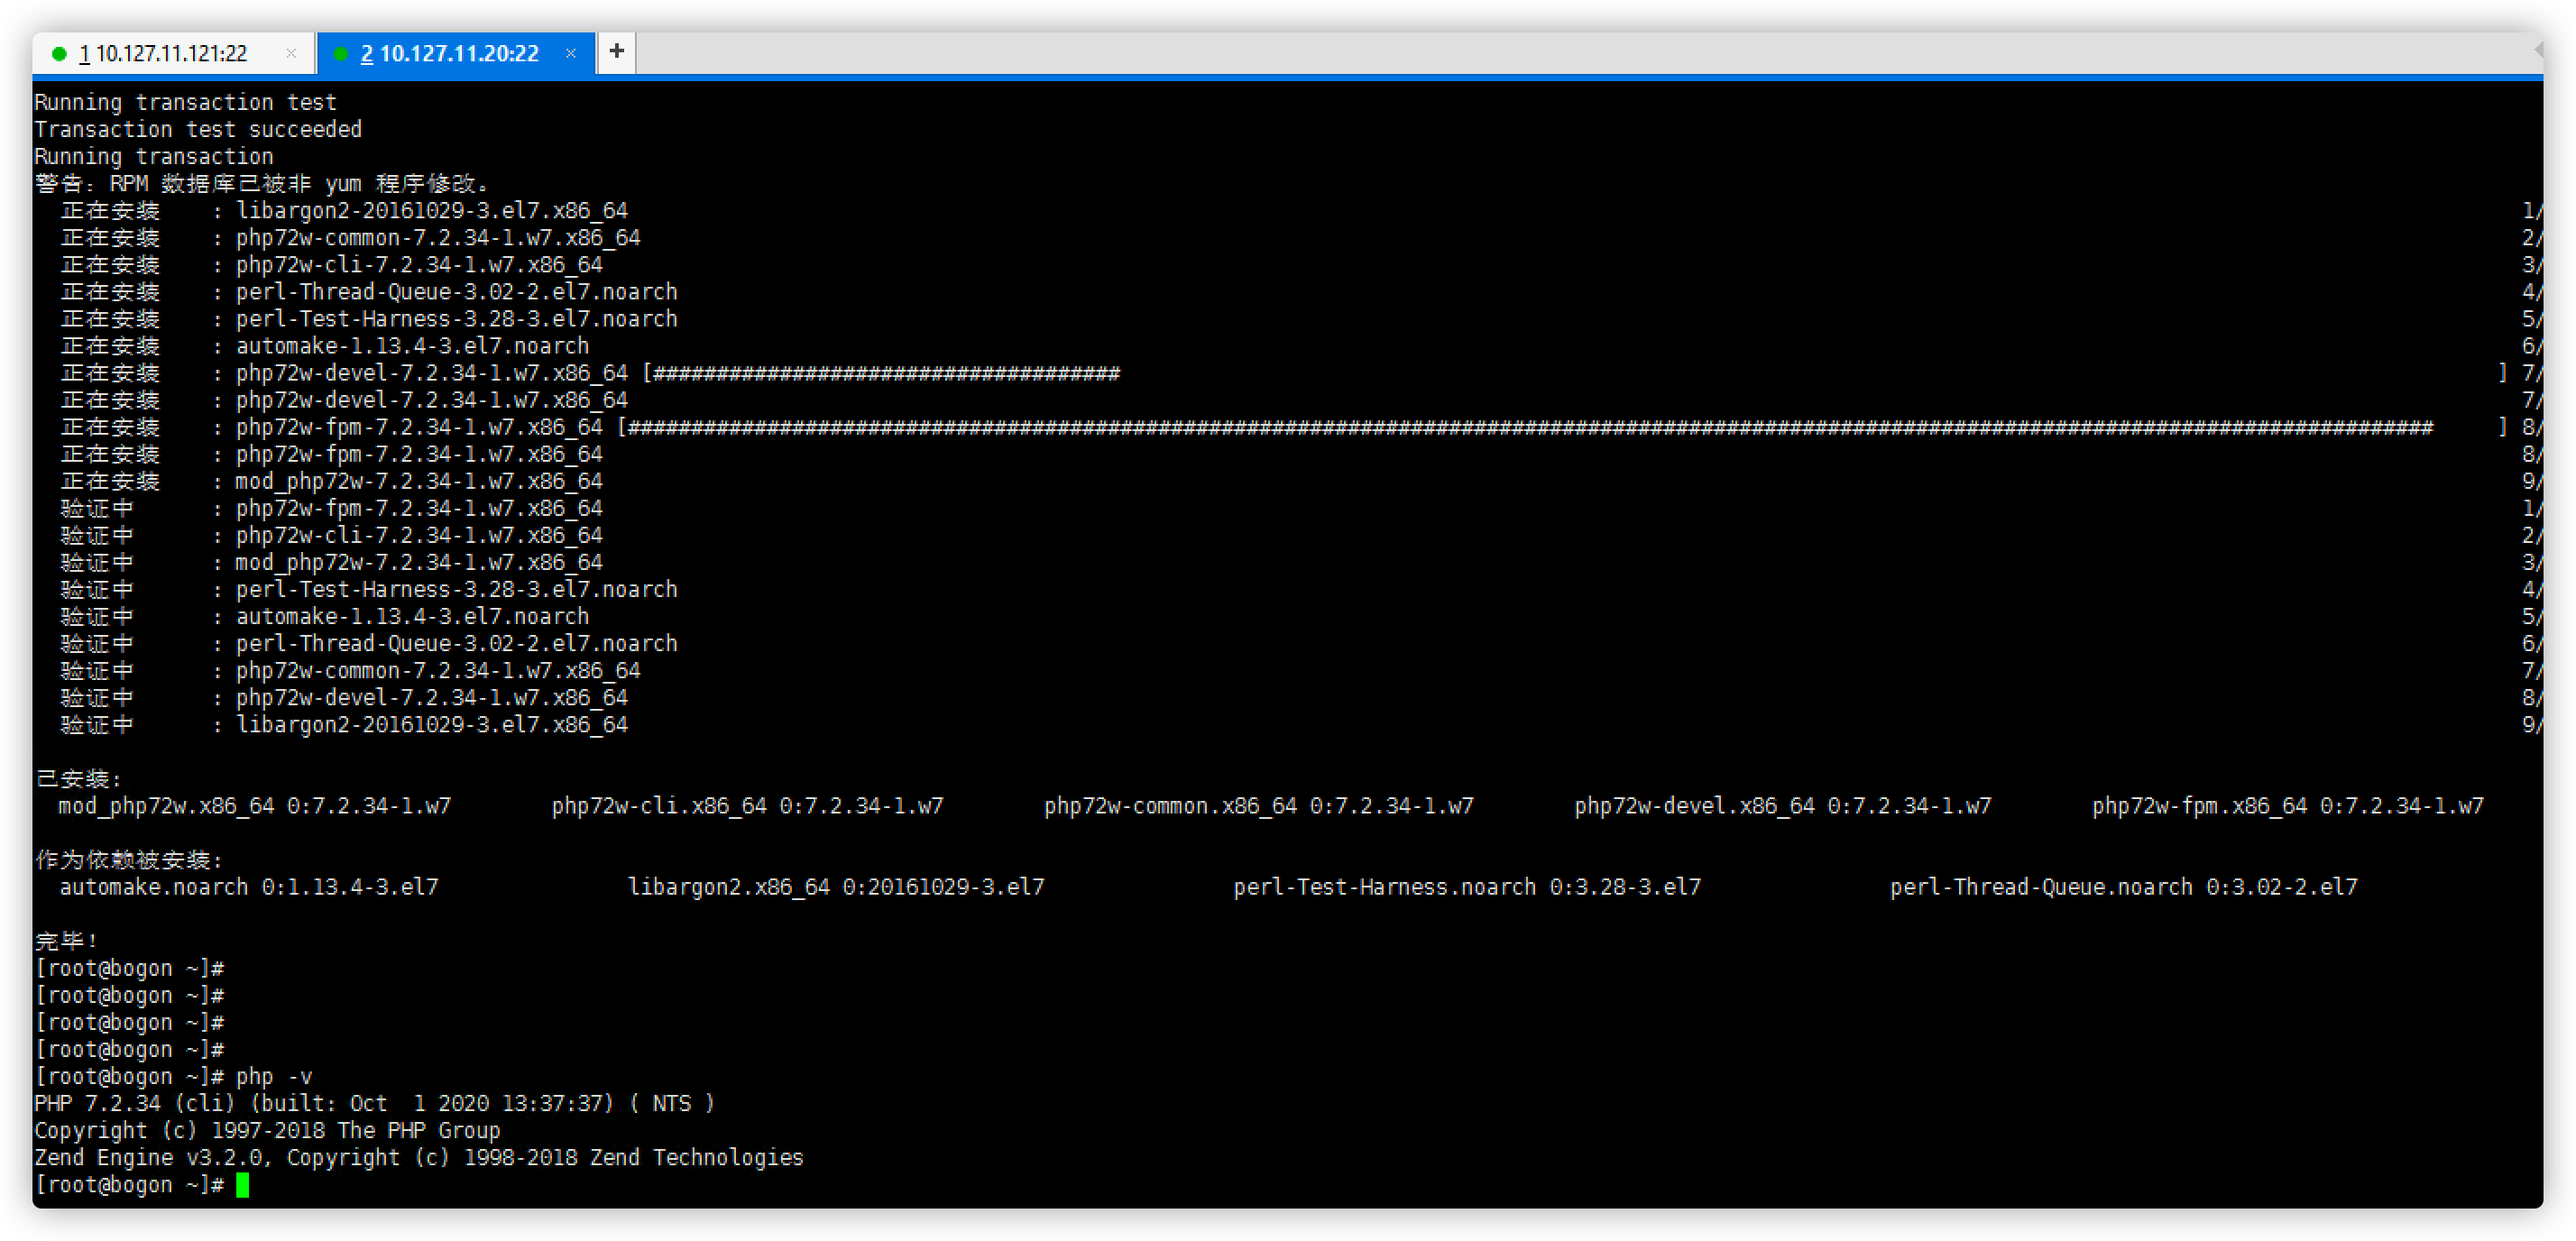Click the php72w-devel install progress bar
The height and width of the screenshot is (1241, 2576).
[x=886, y=374]
